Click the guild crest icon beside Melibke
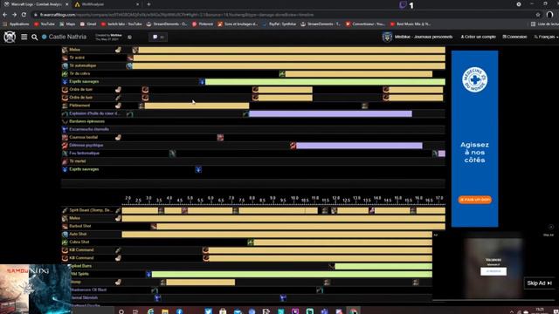Screen dimensions: 559x314 [387, 37]
